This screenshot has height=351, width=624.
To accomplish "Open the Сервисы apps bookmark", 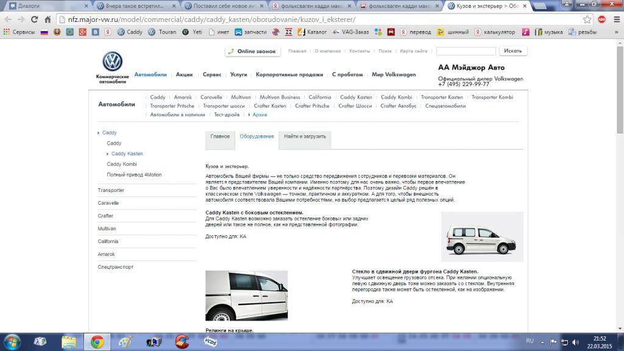I will coord(19,32).
